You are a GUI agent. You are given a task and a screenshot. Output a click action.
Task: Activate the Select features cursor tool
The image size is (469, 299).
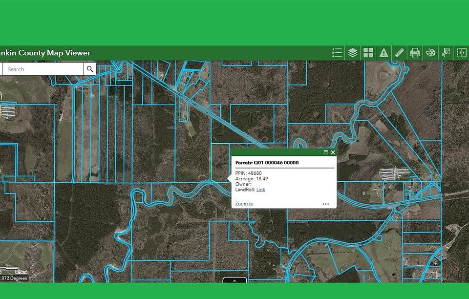pos(446,53)
